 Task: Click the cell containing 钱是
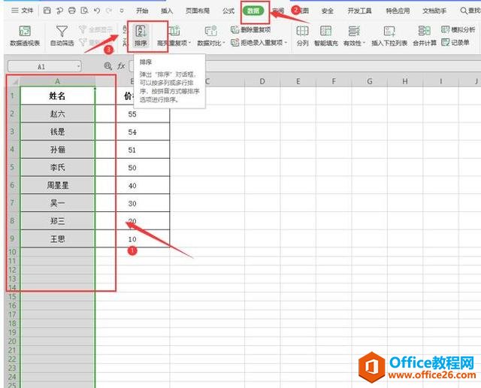point(58,132)
